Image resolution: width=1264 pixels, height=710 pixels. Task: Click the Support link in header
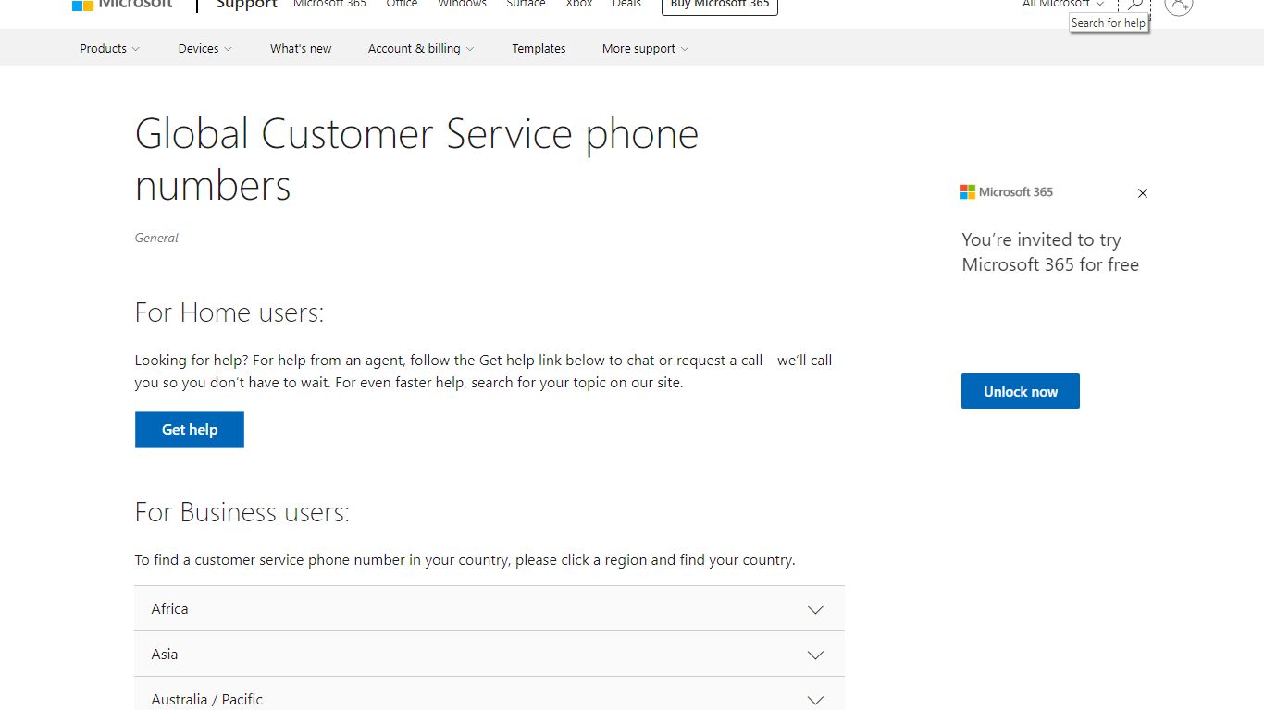pyautogui.click(x=247, y=5)
